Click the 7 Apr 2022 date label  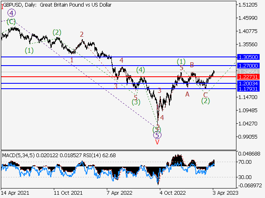(x=120, y=193)
